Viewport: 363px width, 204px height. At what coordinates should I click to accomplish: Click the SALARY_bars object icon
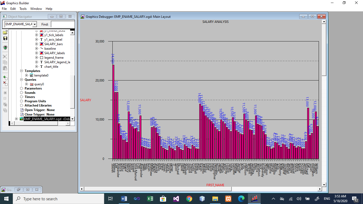tap(41, 44)
